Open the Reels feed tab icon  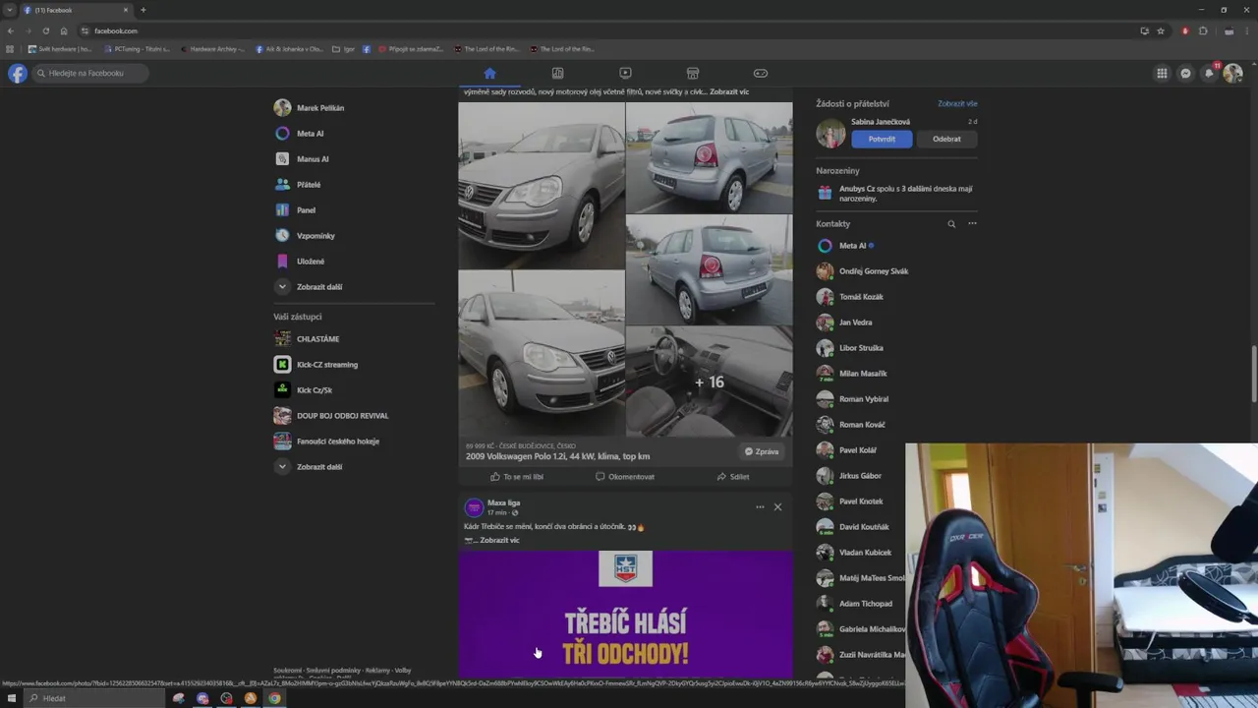coord(557,73)
